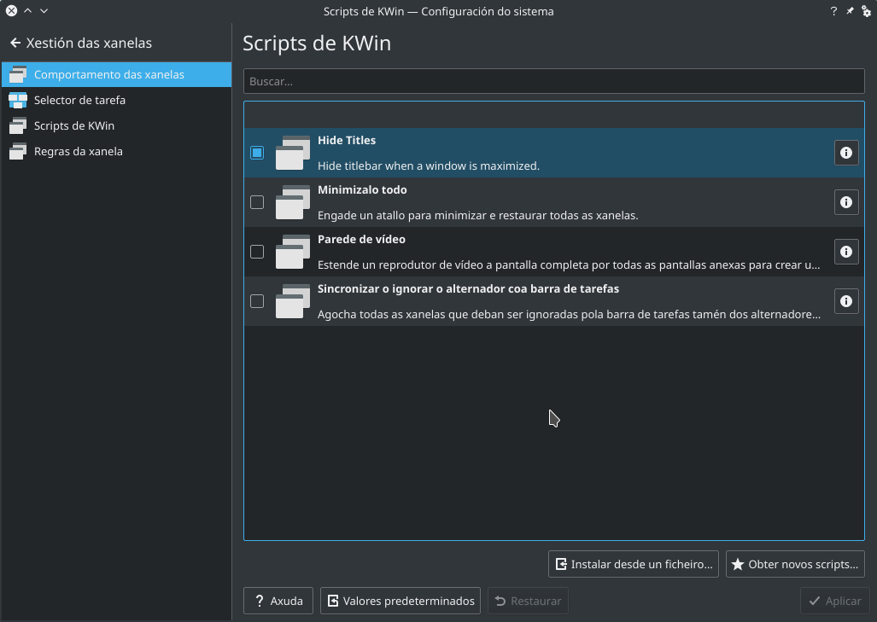Click the titlebar up arrow icon
Viewport: 877px width, 622px height.
coord(27,10)
